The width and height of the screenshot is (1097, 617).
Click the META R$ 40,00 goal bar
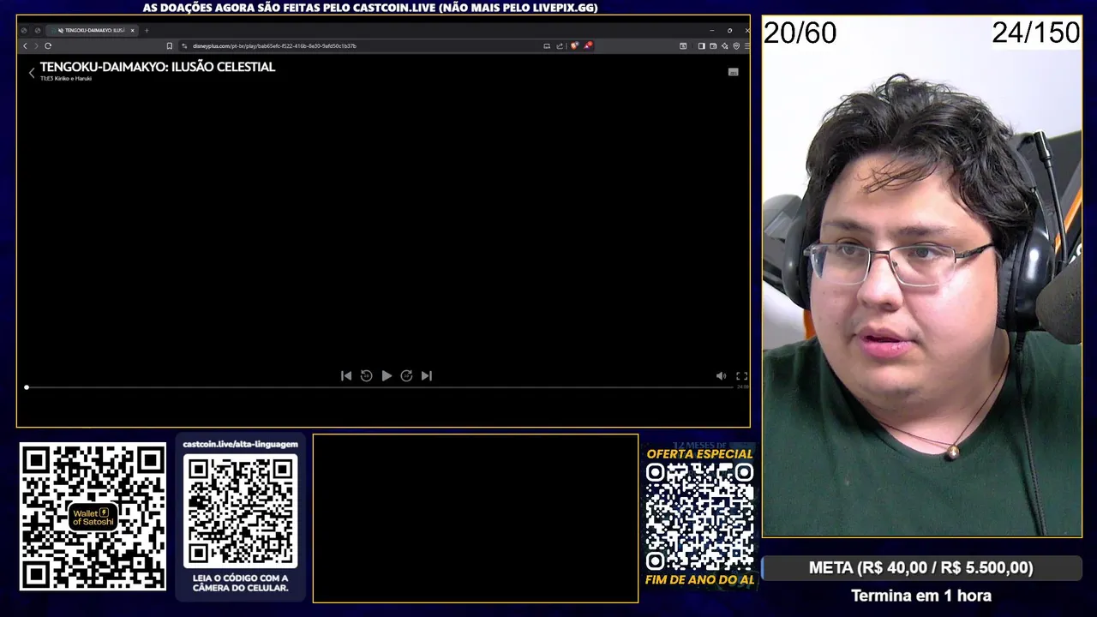921,567
